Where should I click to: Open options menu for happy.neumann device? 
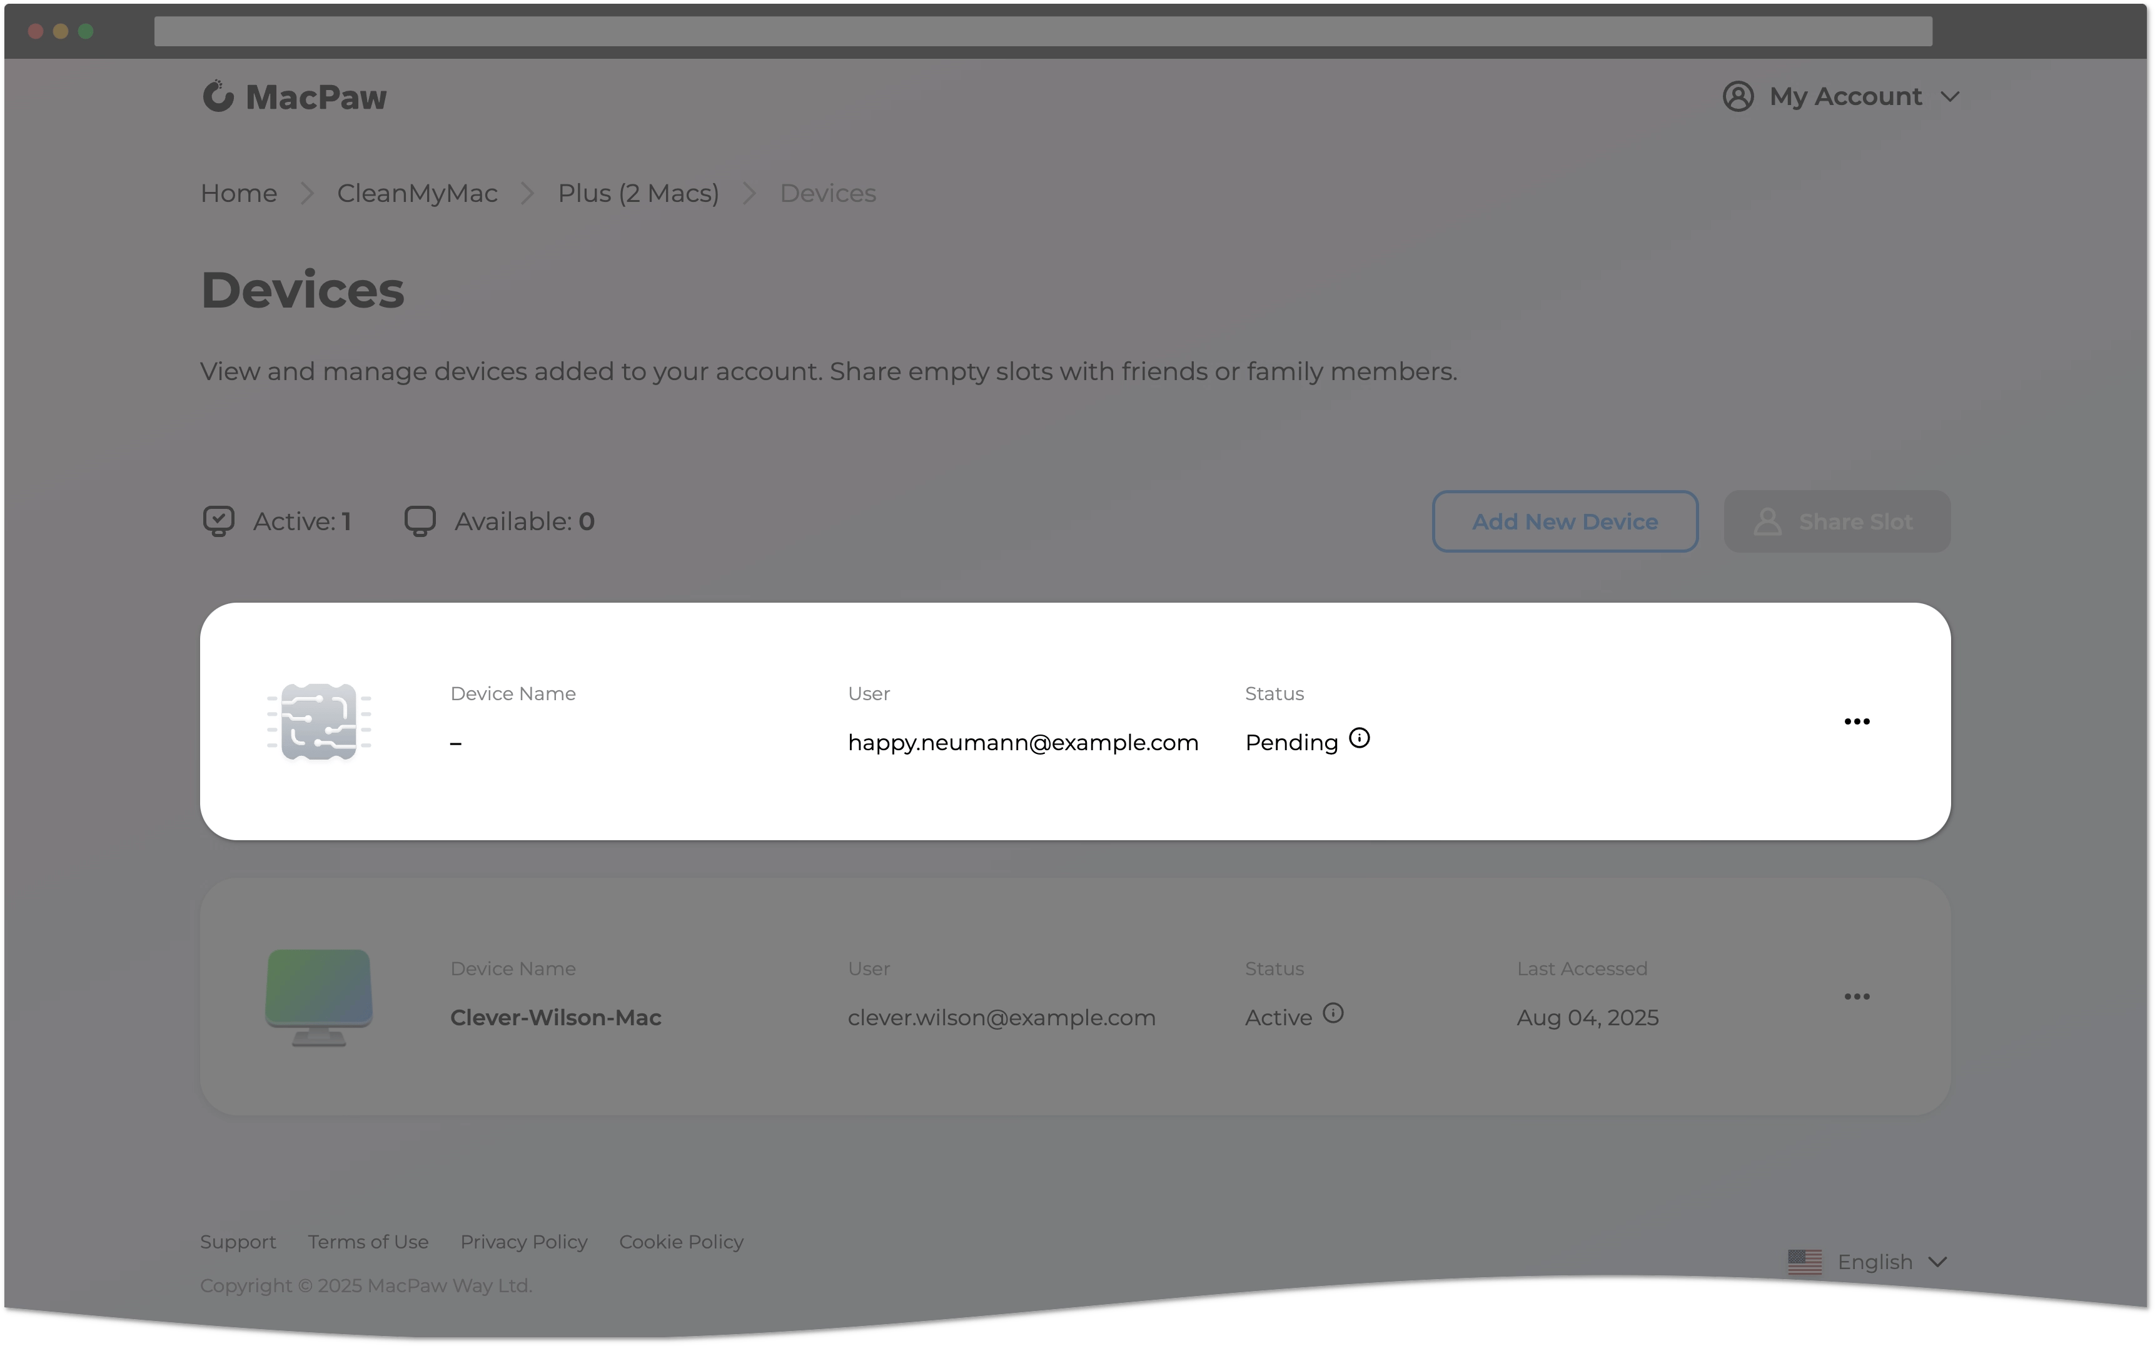[1857, 721]
